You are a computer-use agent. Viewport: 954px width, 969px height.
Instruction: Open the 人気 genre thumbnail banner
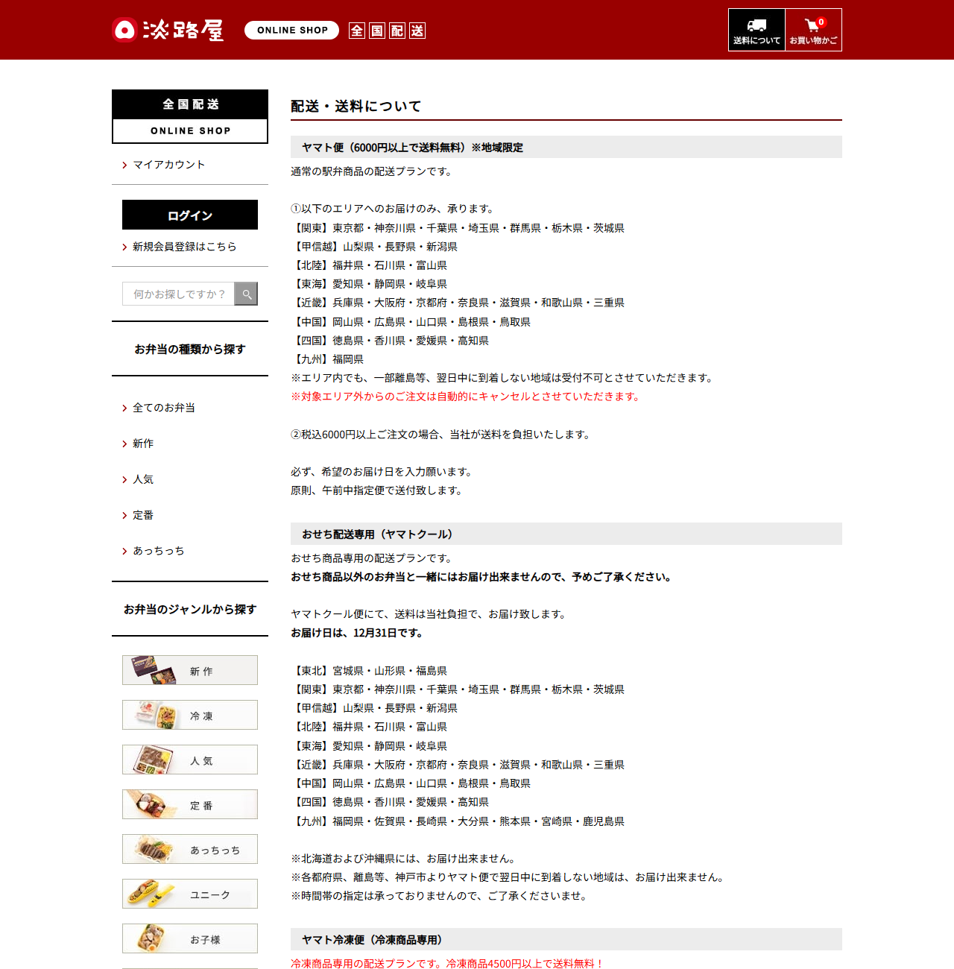(x=190, y=760)
